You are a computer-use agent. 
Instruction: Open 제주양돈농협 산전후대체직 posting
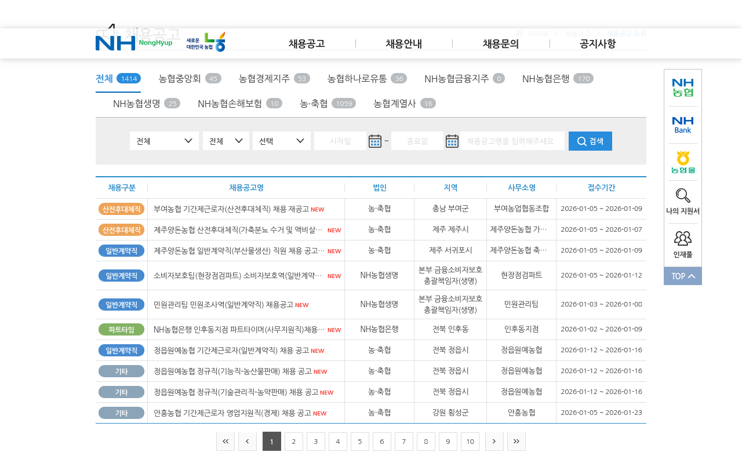click(x=239, y=229)
